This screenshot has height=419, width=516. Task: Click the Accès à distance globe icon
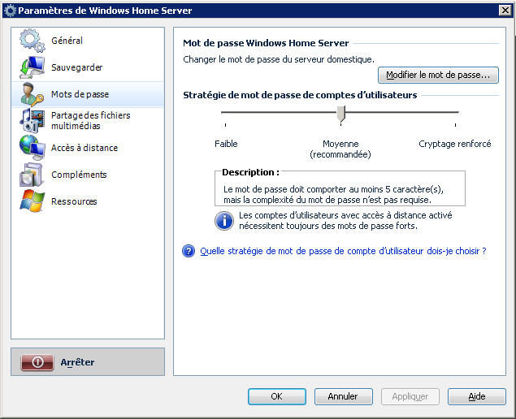point(32,148)
